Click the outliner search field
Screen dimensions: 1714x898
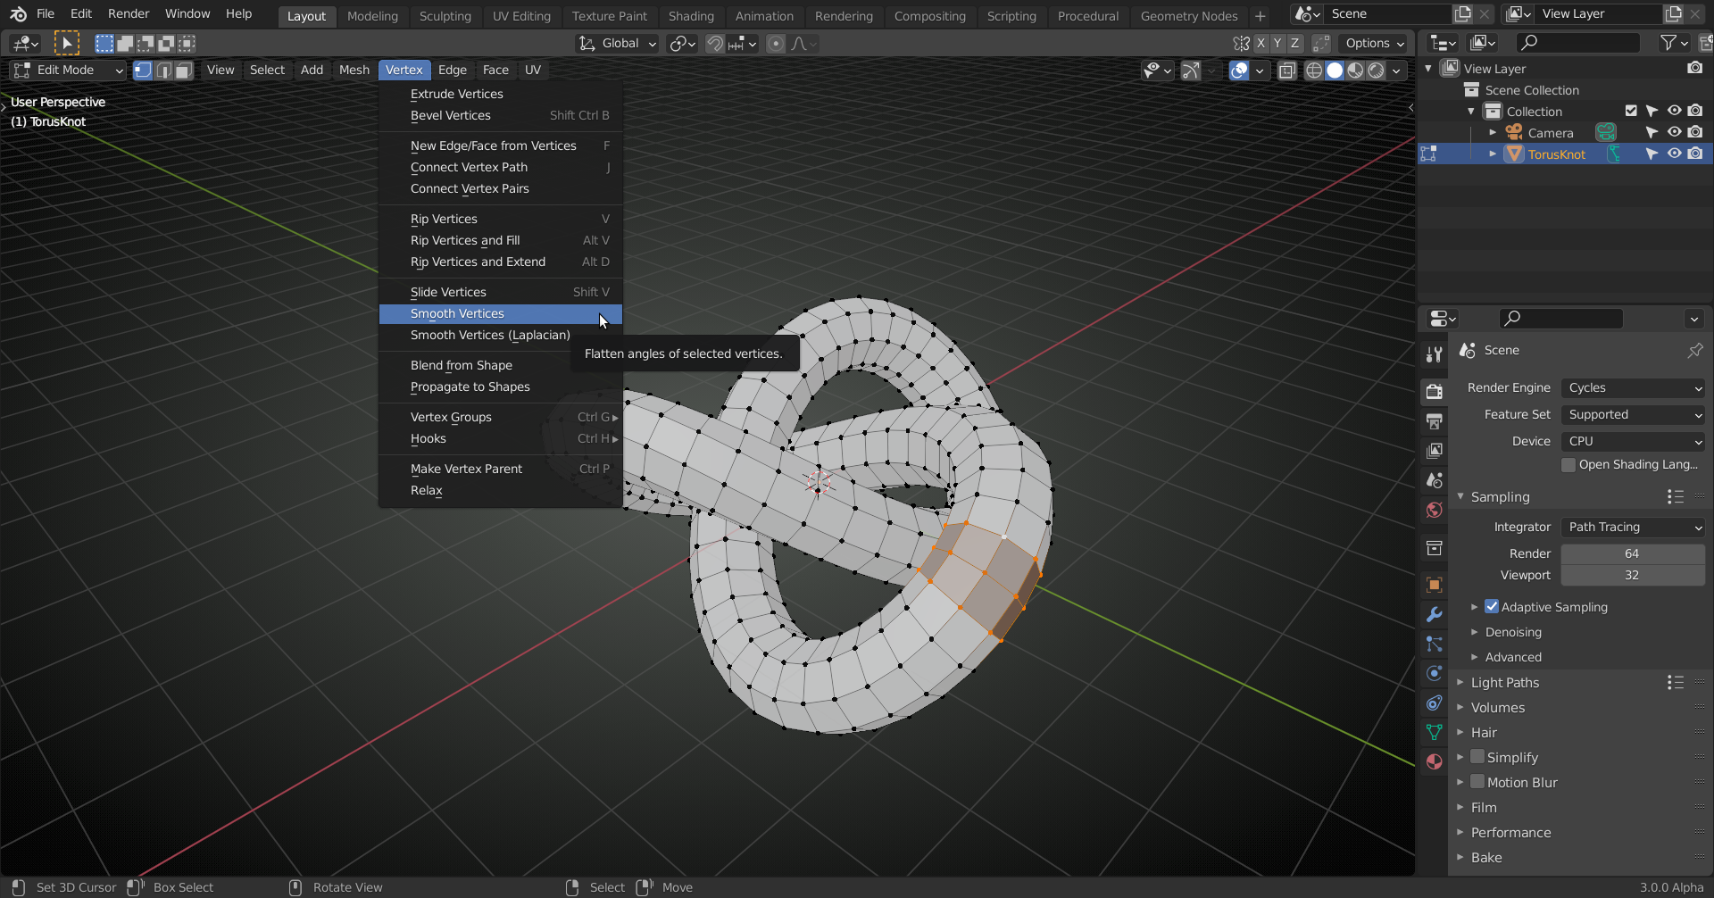point(1580,43)
